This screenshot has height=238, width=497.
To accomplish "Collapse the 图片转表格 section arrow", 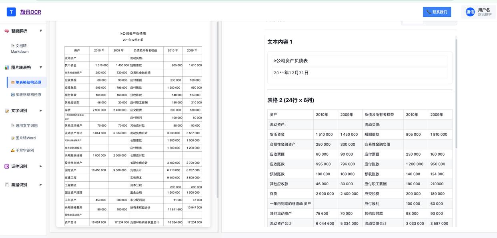I will [41, 67].
